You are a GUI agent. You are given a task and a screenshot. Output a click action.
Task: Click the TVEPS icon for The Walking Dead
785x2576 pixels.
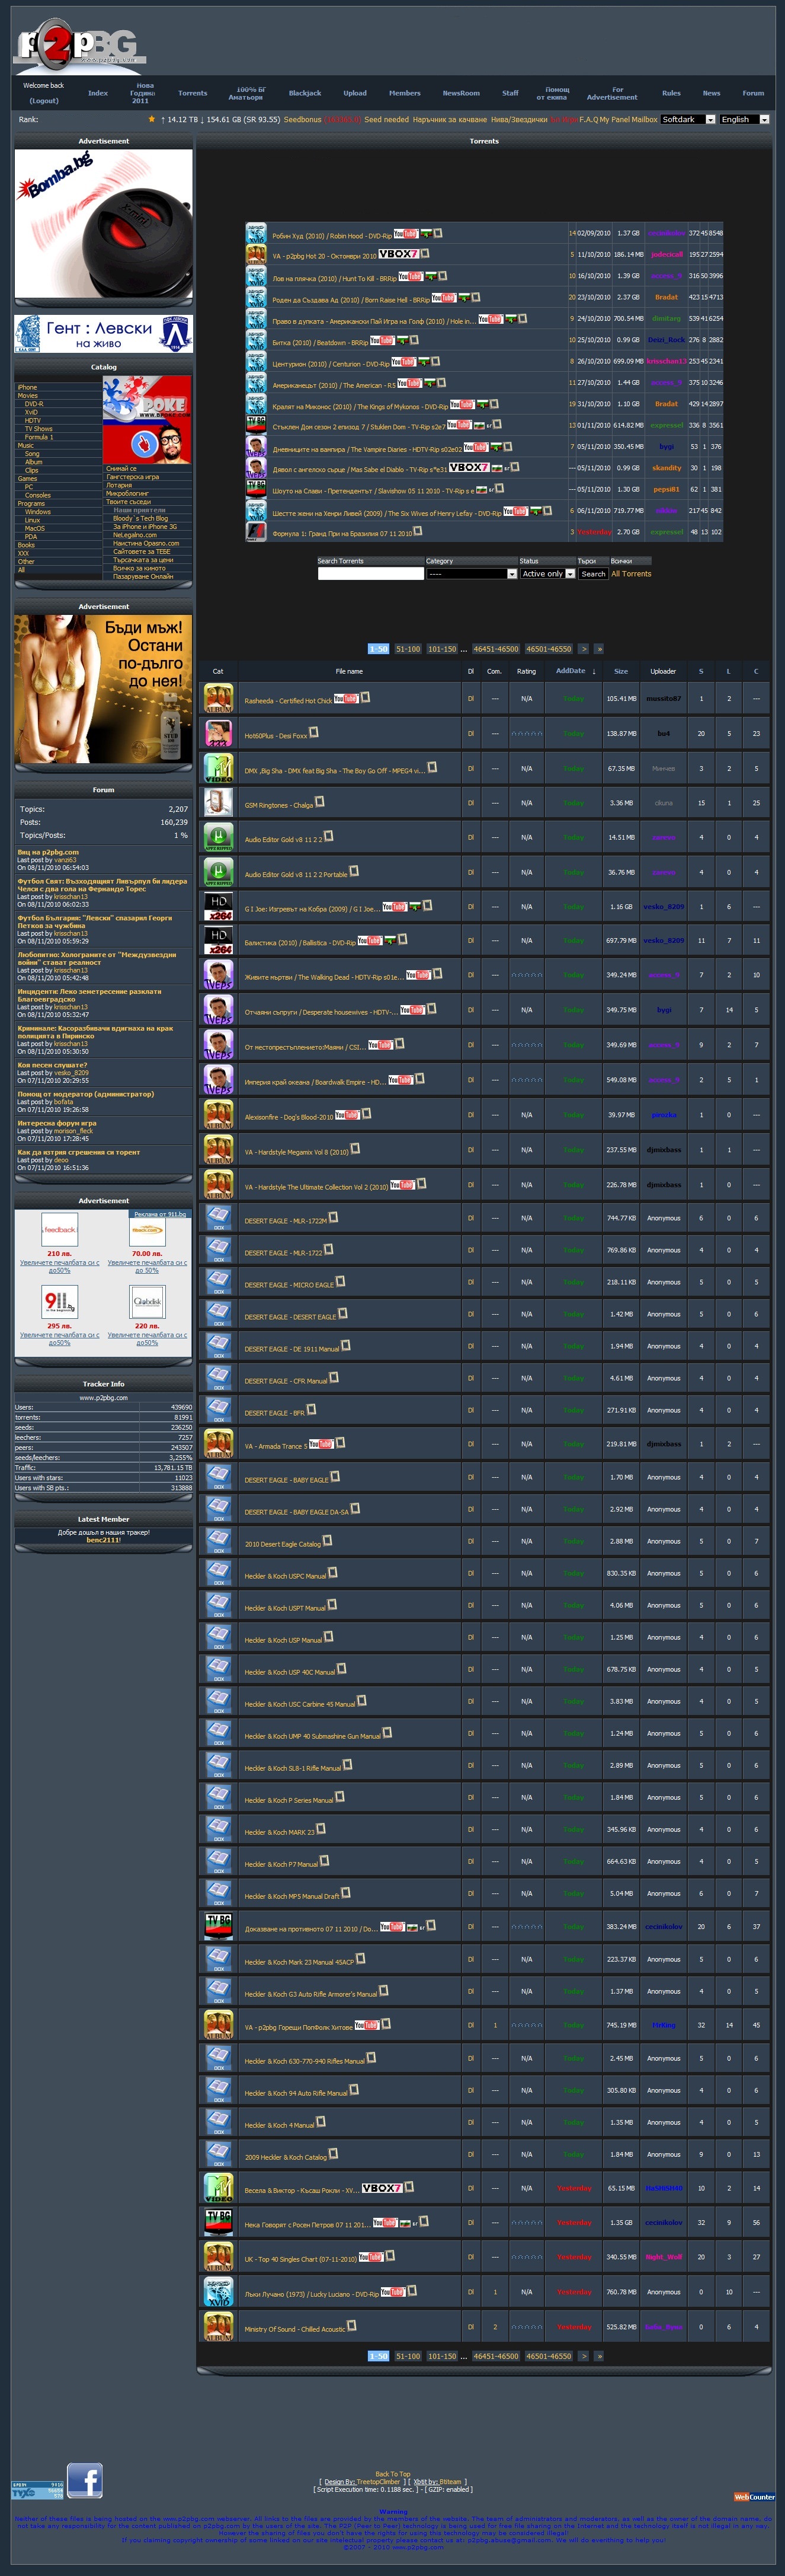219,975
